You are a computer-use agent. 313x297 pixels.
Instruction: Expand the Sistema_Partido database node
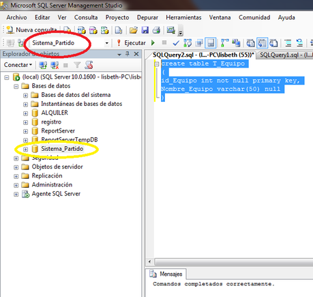point(25,150)
